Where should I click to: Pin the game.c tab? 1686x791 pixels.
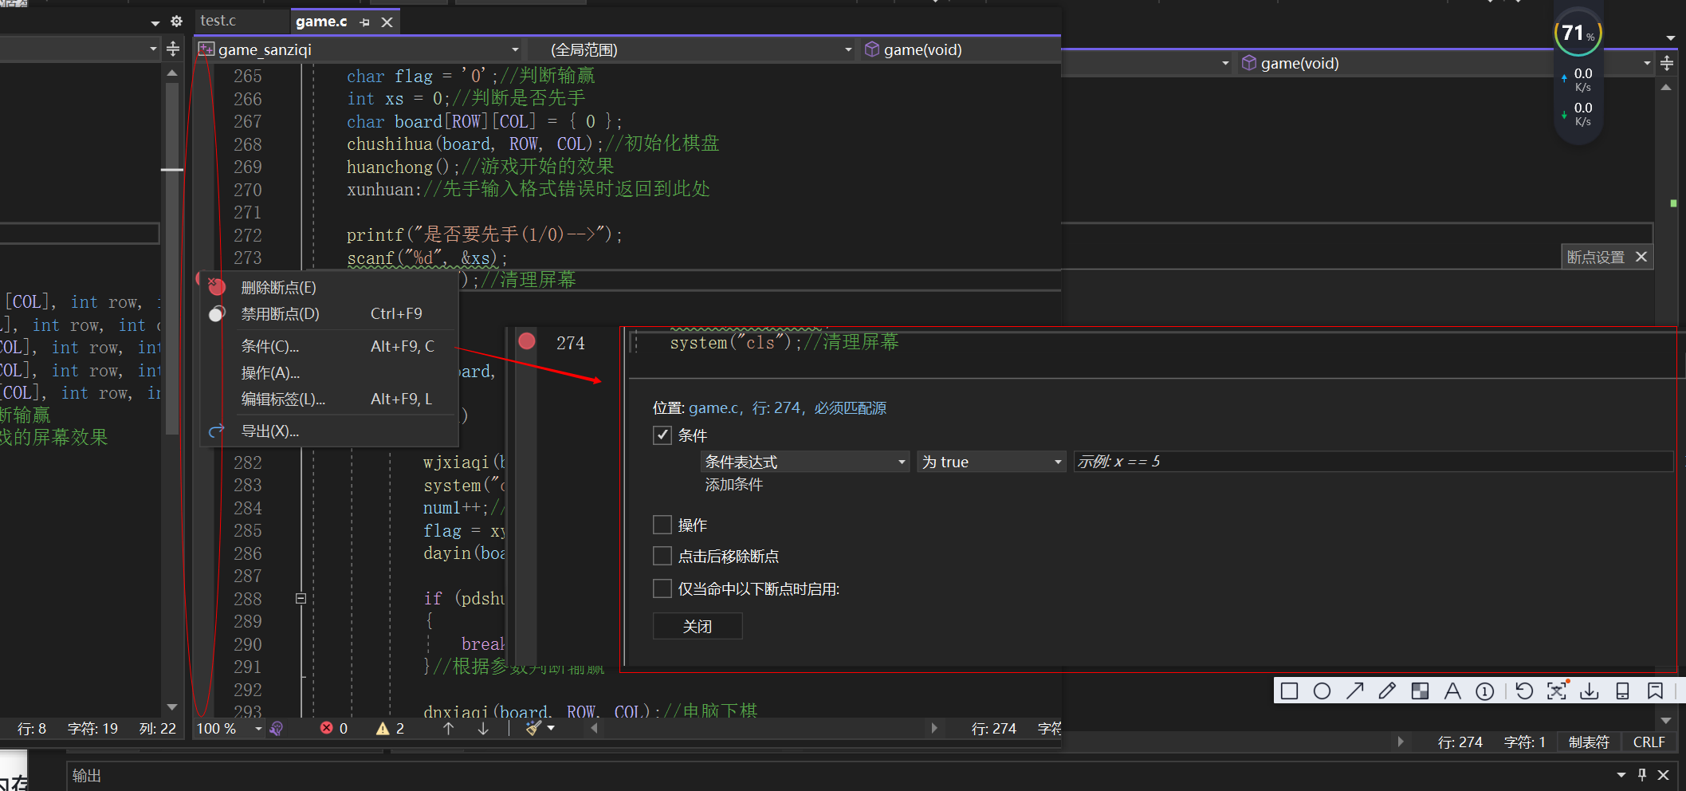pyautogui.click(x=364, y=22)
